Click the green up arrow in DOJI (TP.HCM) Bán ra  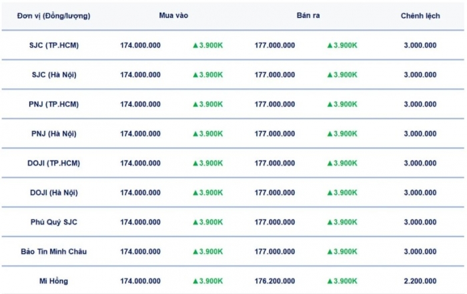point(330,163)
